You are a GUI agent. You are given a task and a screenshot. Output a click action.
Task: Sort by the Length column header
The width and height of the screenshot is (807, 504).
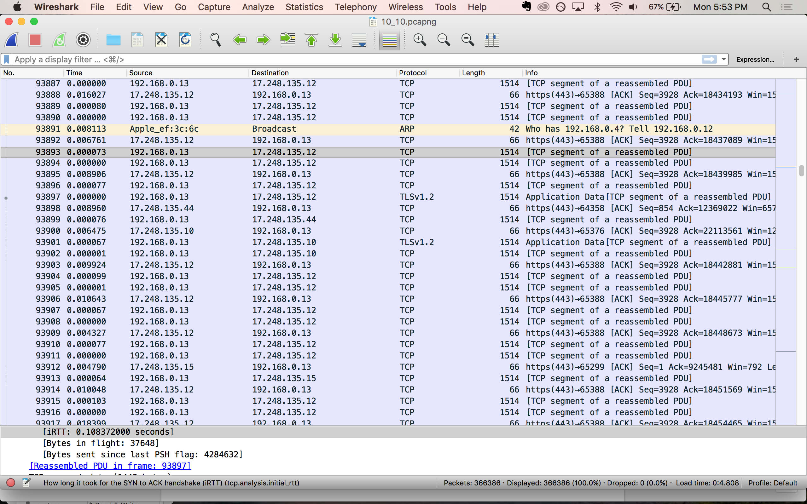pos(491,73)
